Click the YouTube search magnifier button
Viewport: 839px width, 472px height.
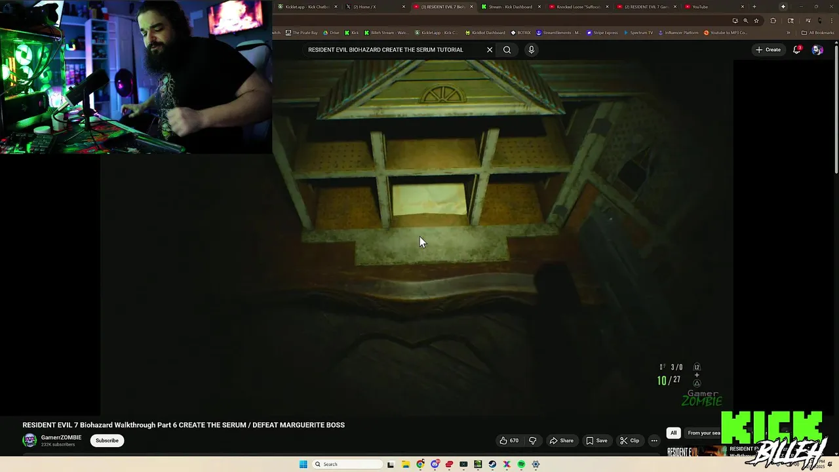(507, 50)
